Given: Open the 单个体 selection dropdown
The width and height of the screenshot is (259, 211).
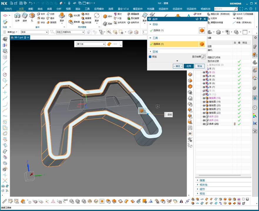Looking at the screenshot, I should coord(90,44).
